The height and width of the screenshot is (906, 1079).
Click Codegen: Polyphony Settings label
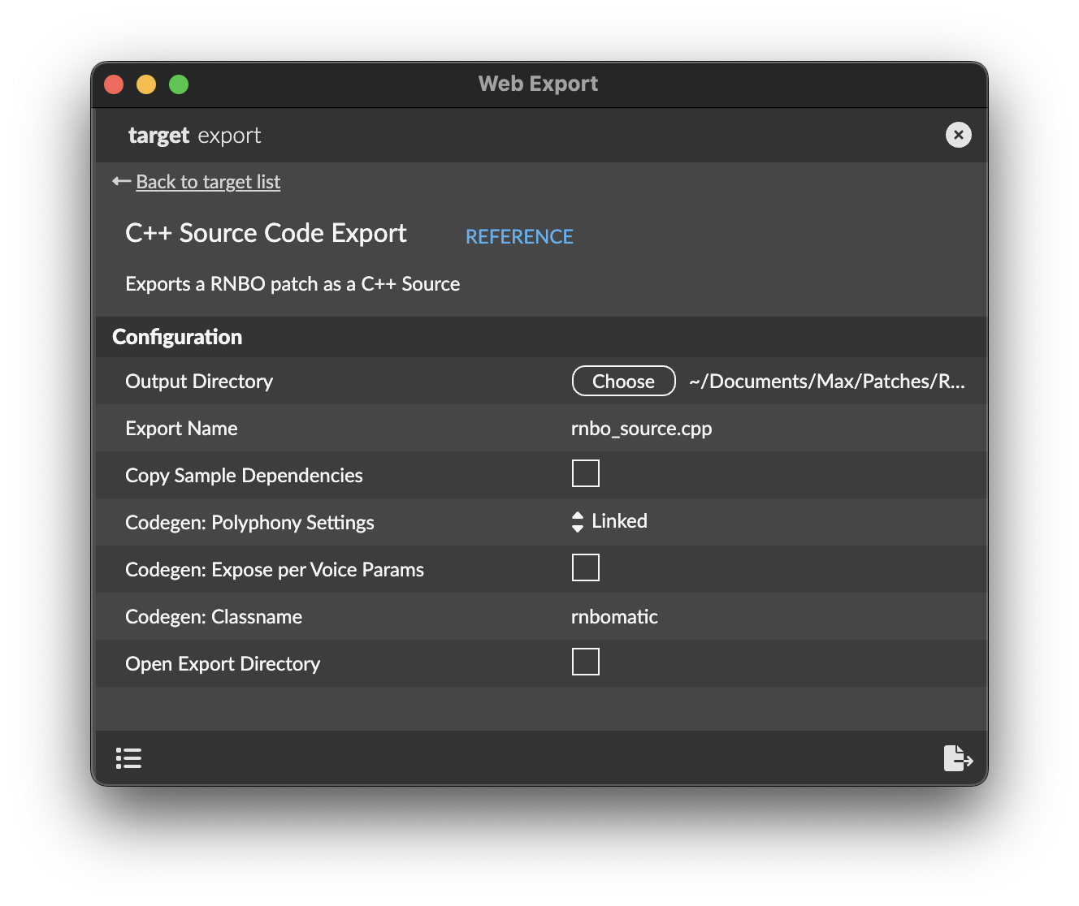pos(249,523)
